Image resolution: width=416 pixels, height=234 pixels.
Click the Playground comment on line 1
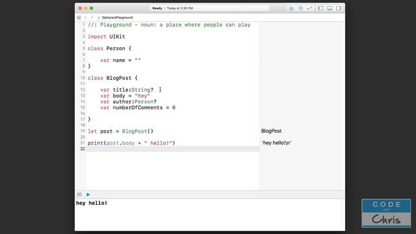pos(169,25)
